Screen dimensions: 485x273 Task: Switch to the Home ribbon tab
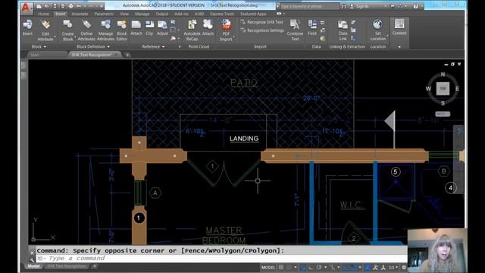pyautogui.click(x=43, y=14)
